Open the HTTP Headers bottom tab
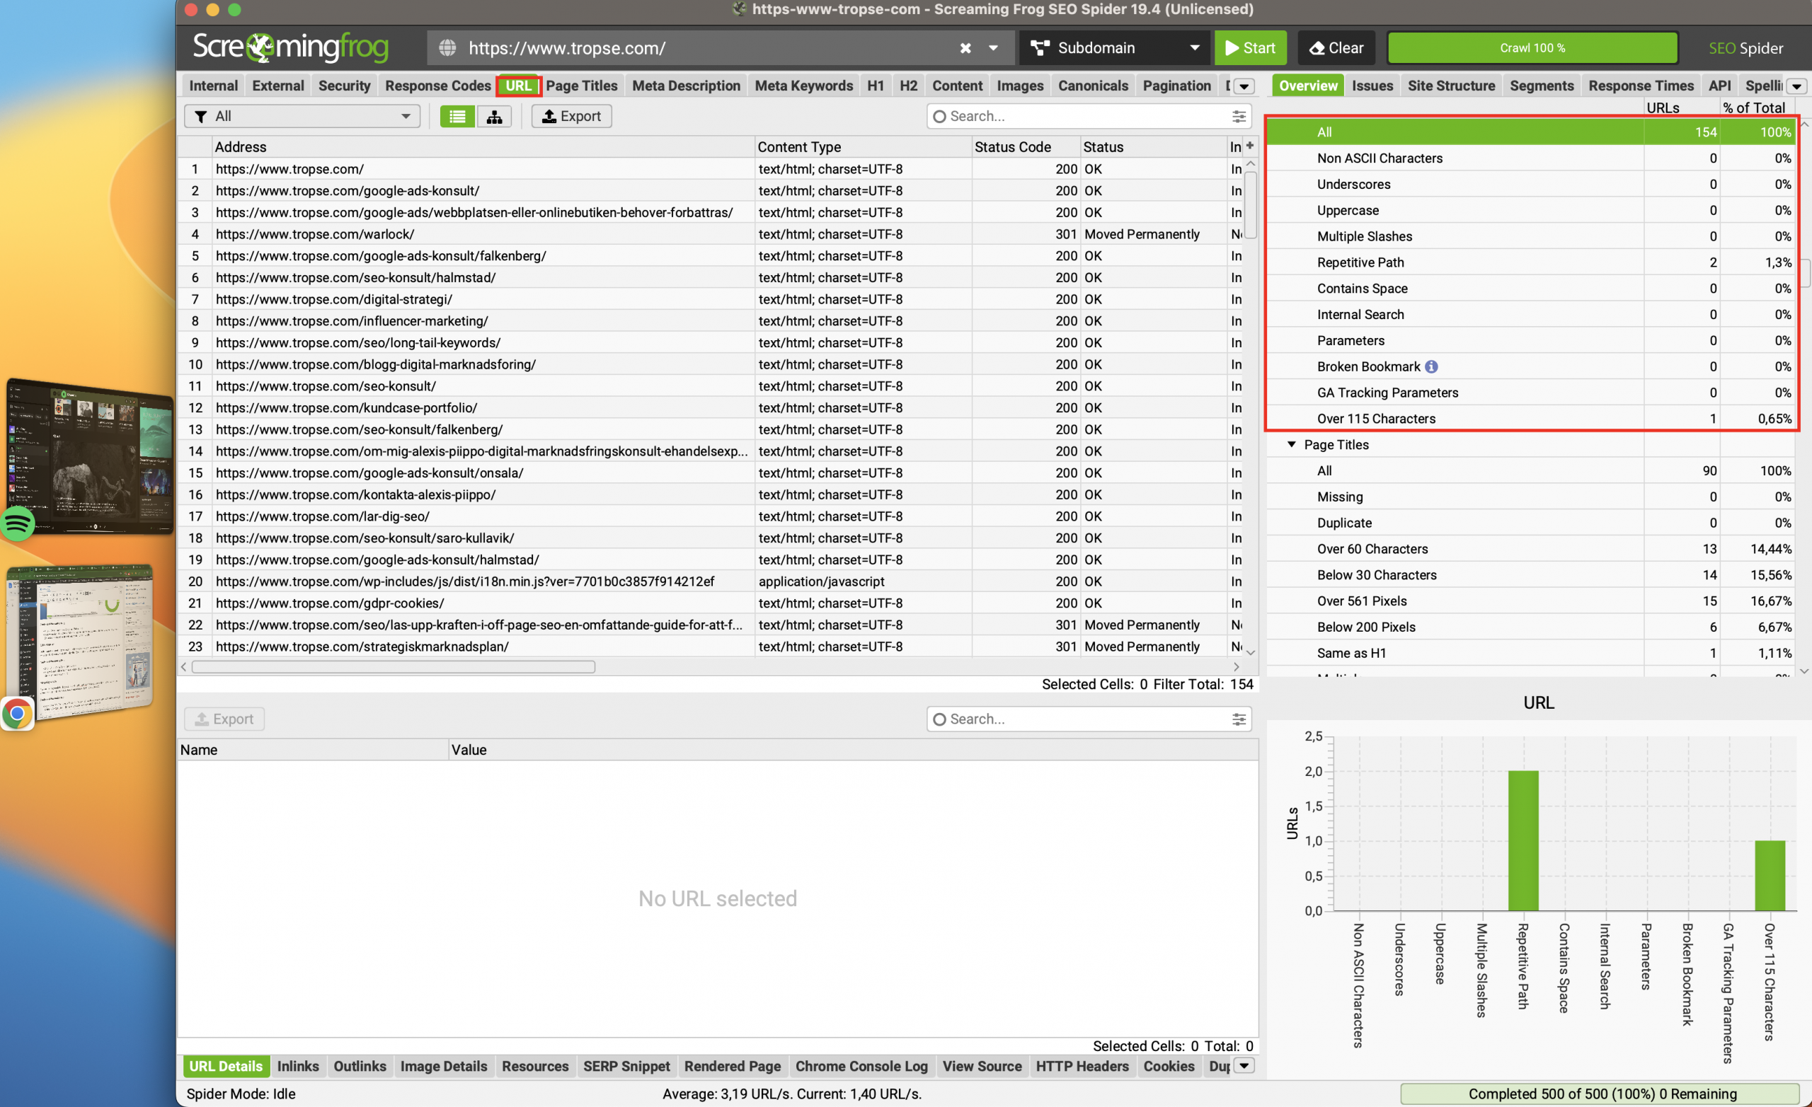Screen dimensions: 1812x1107 tap(1082, 1066)
